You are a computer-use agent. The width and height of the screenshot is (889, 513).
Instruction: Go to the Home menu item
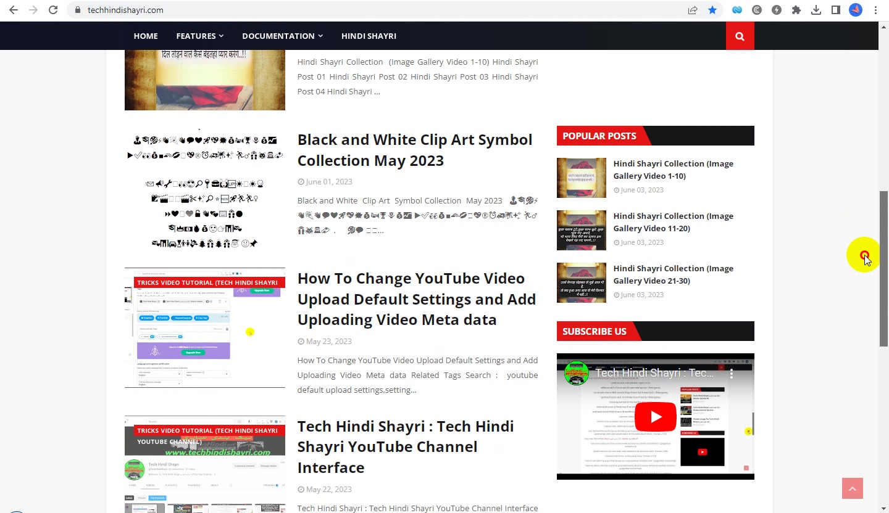146,36
